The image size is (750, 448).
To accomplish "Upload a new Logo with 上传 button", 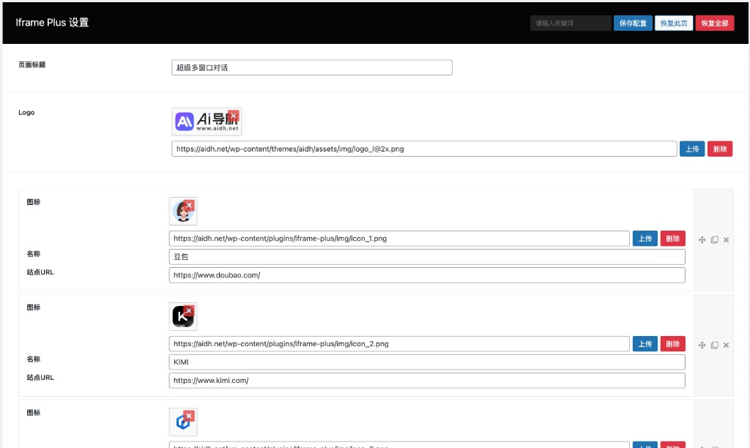I will 691,149.
